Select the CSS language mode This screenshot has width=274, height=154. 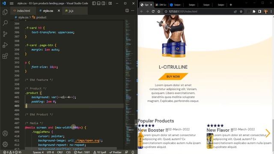click(68, 152)
